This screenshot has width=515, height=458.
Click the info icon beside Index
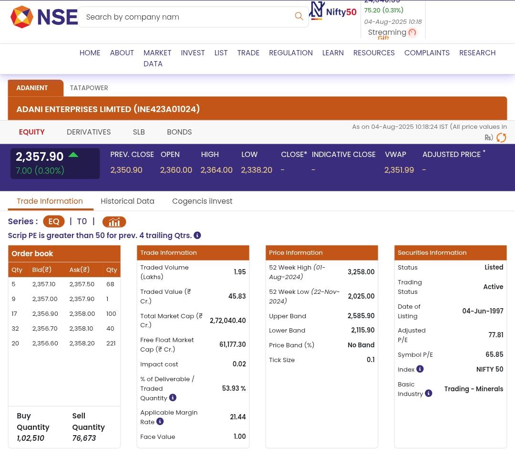click(420, 369)
